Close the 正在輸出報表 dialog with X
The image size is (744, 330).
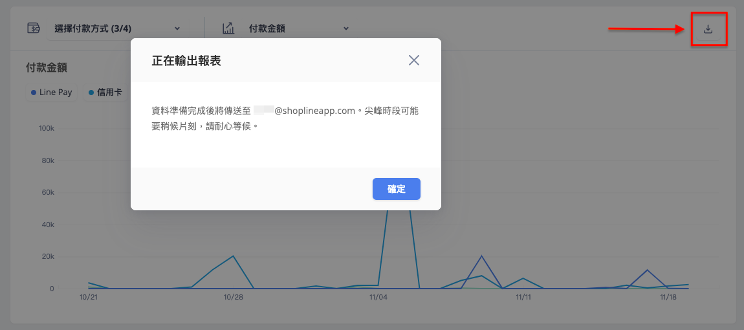click(x=414, y=60)
